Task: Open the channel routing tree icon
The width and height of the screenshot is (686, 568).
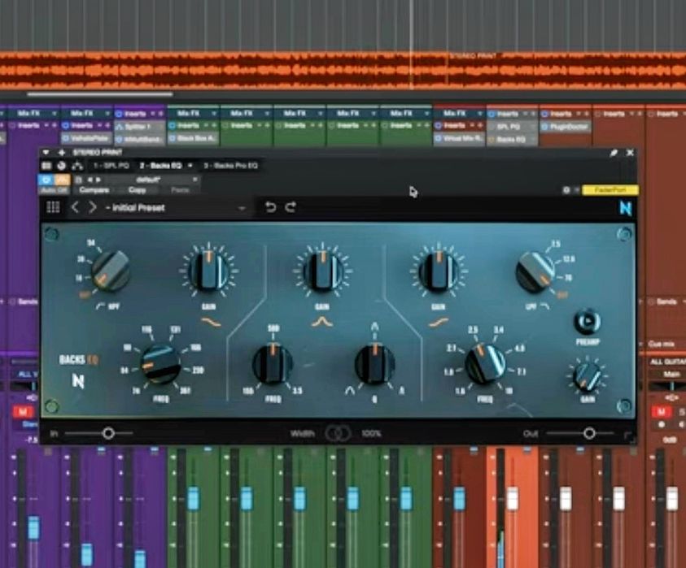Action: point(77,166)
